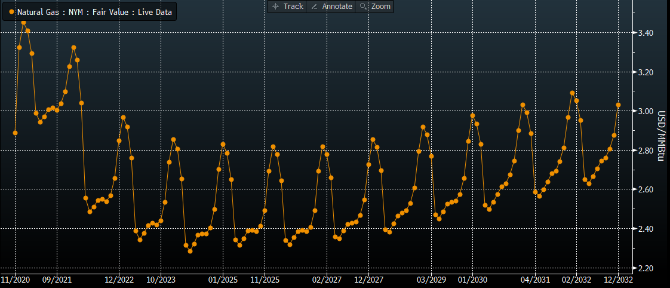Click the 09/2021 x-axis date label
This screenshot has width=670, height=288.
57,279
